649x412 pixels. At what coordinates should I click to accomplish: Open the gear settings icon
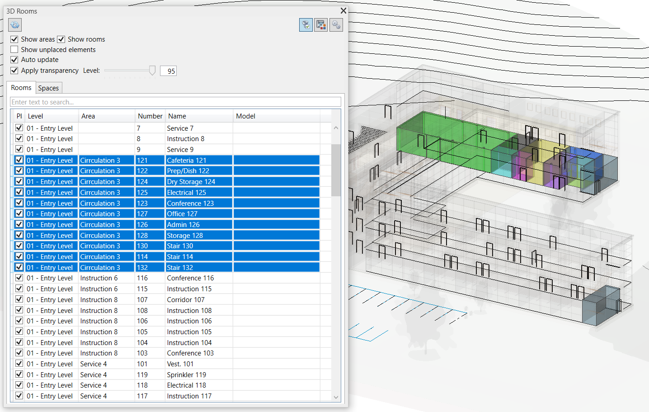pos(336,25)
